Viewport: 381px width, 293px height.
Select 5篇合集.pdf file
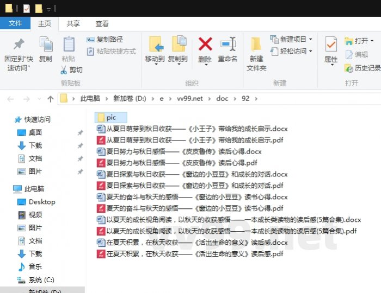click(226, 231)
